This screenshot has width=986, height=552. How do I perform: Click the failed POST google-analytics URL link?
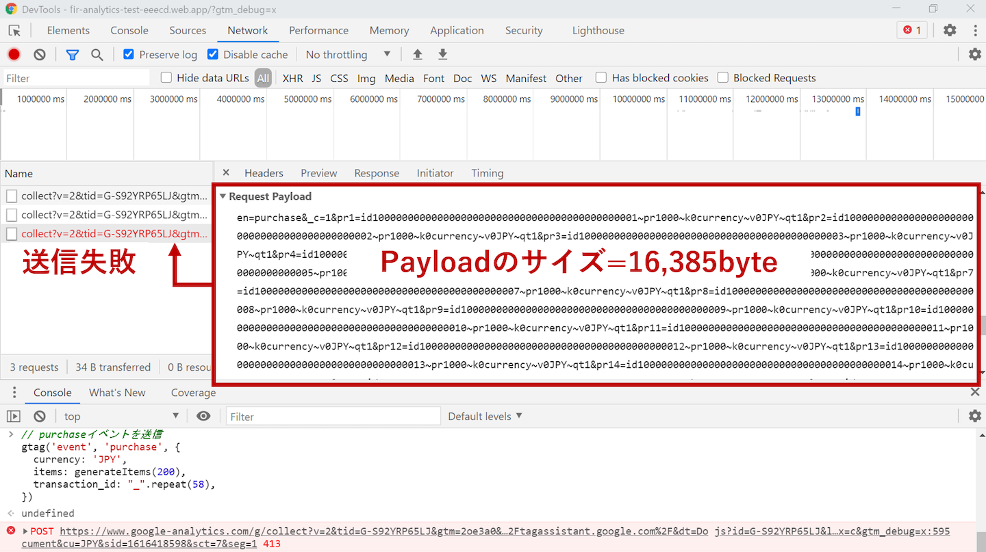[x=383, y=531]
